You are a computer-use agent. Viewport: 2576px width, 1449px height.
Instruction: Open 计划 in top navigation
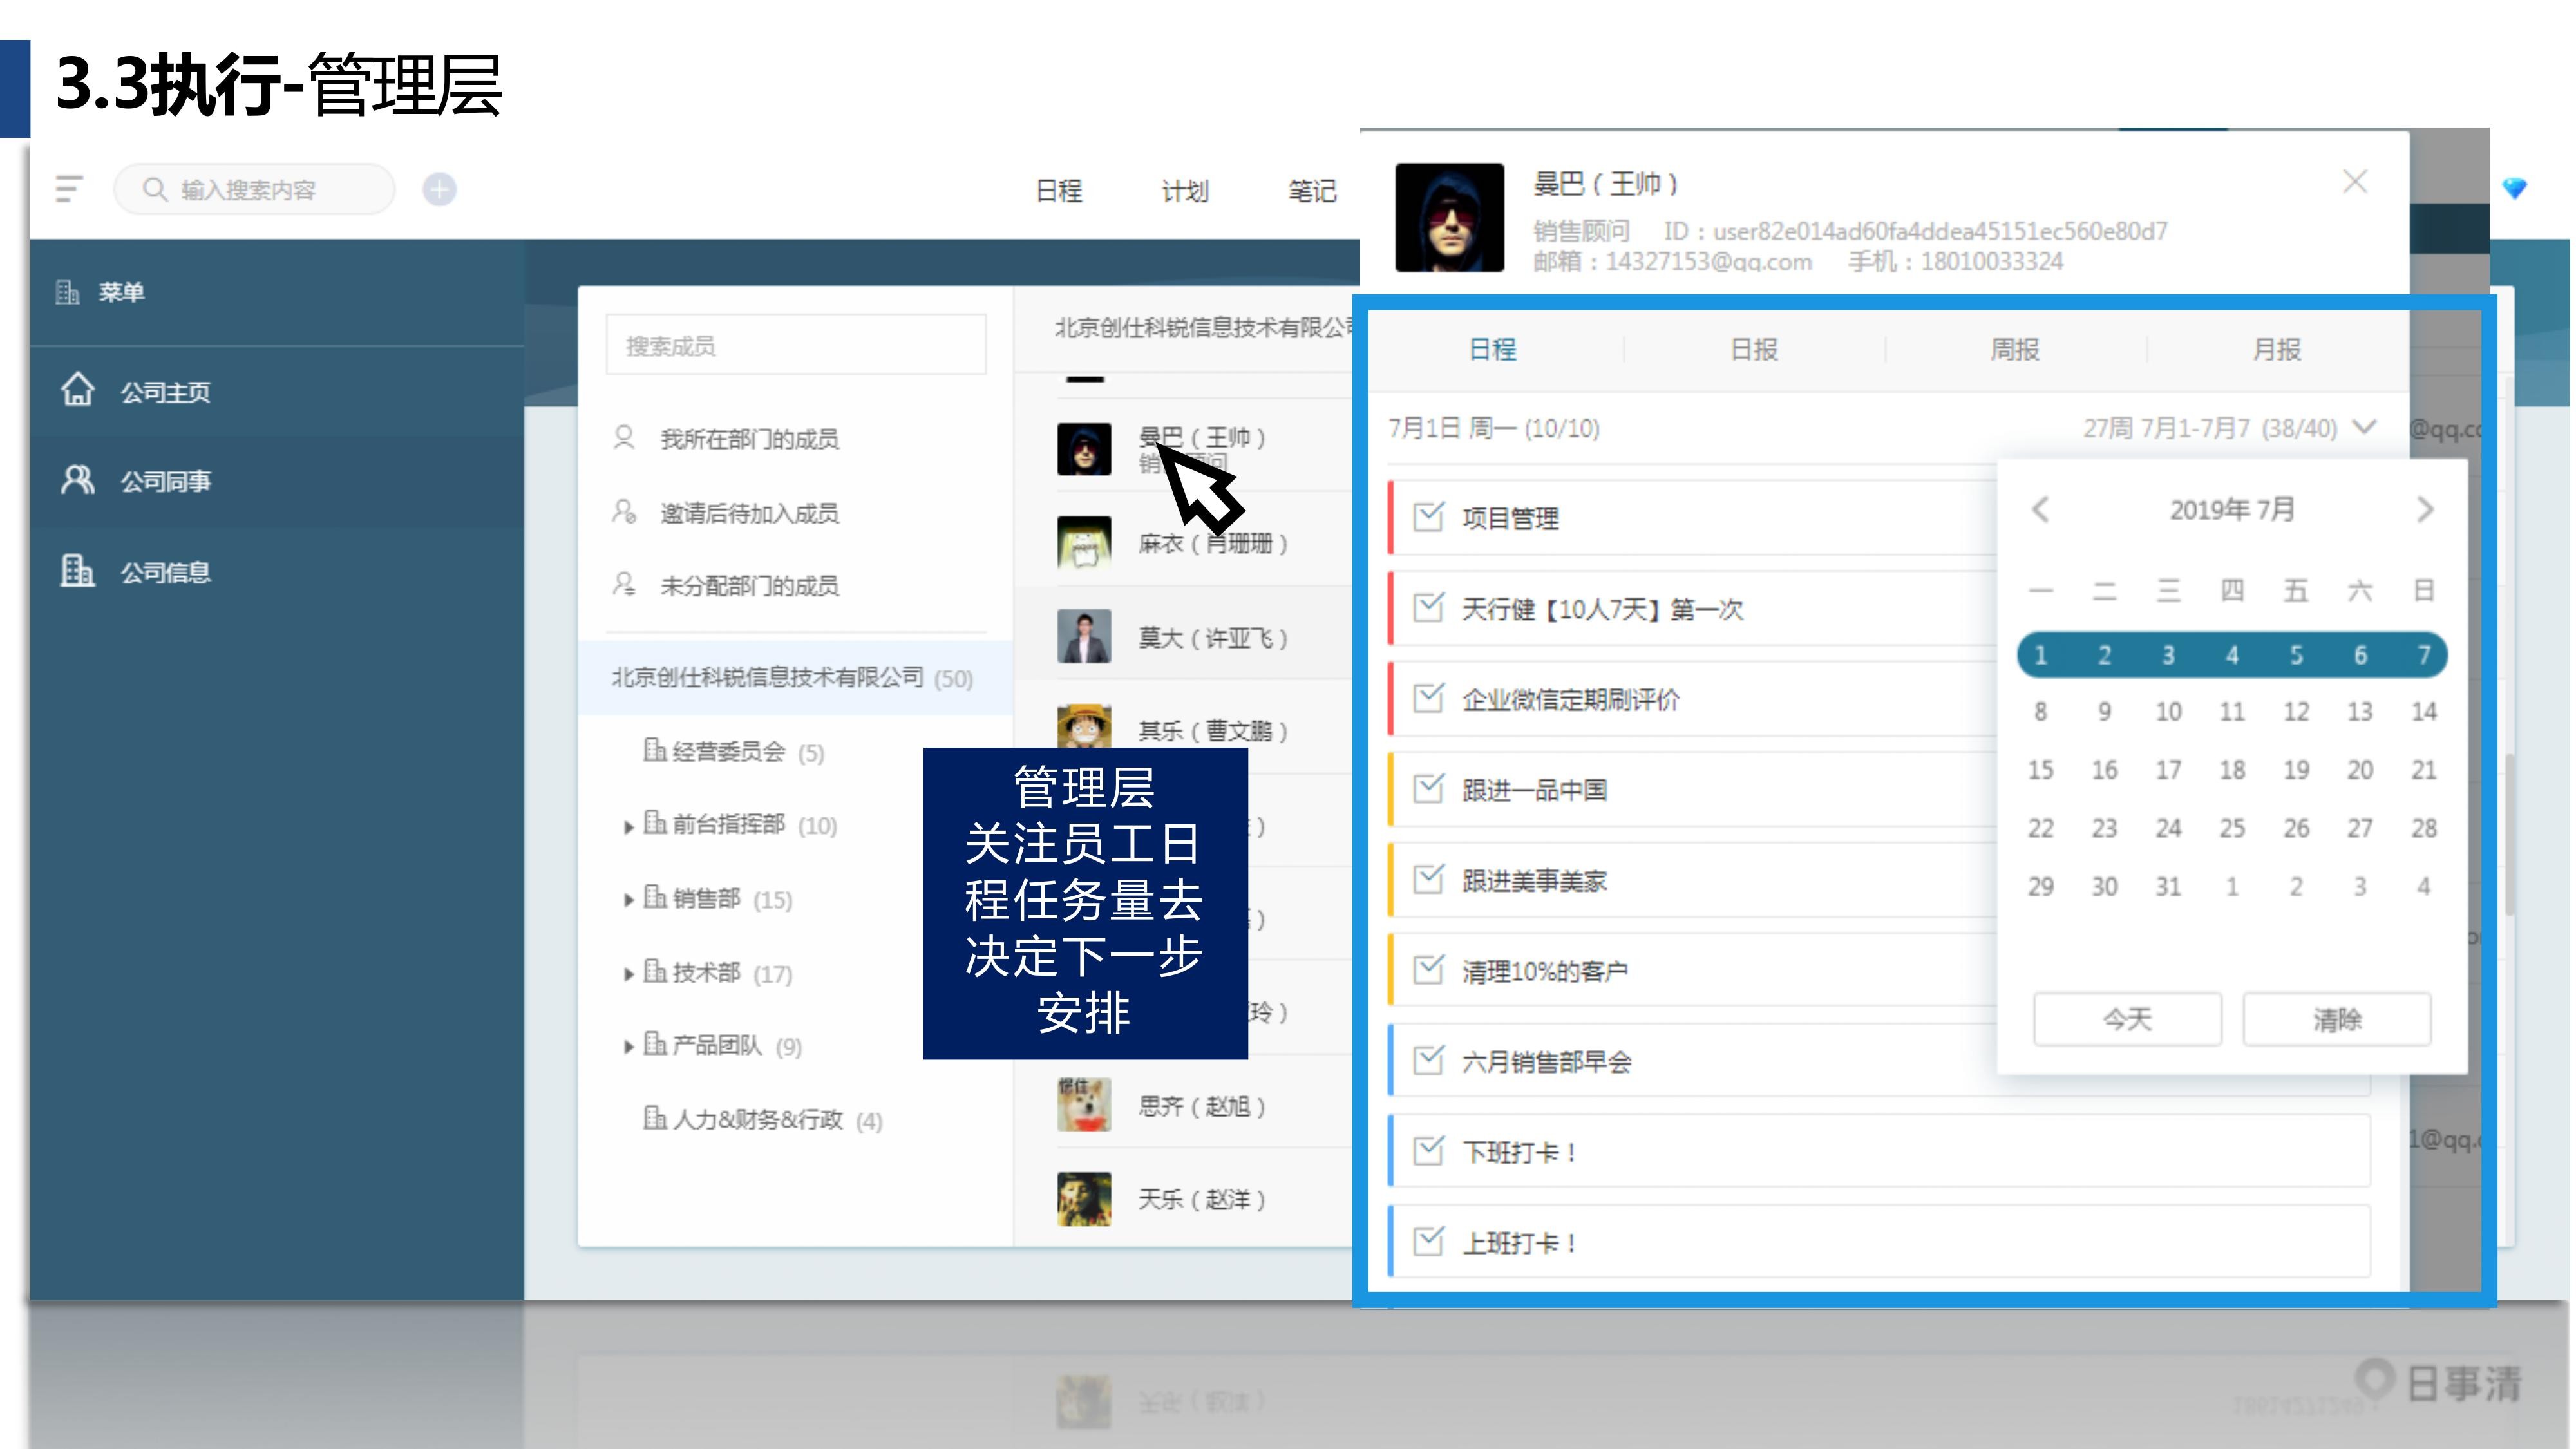pos(1185,190)
